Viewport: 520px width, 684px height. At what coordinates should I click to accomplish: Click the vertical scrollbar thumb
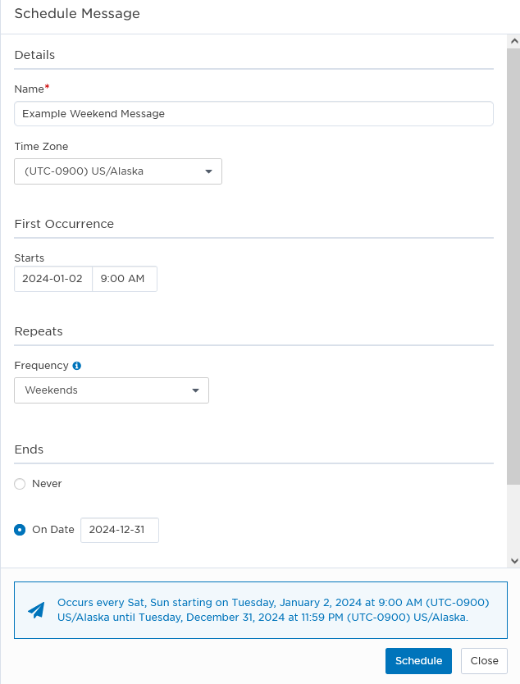pos(513,271)
